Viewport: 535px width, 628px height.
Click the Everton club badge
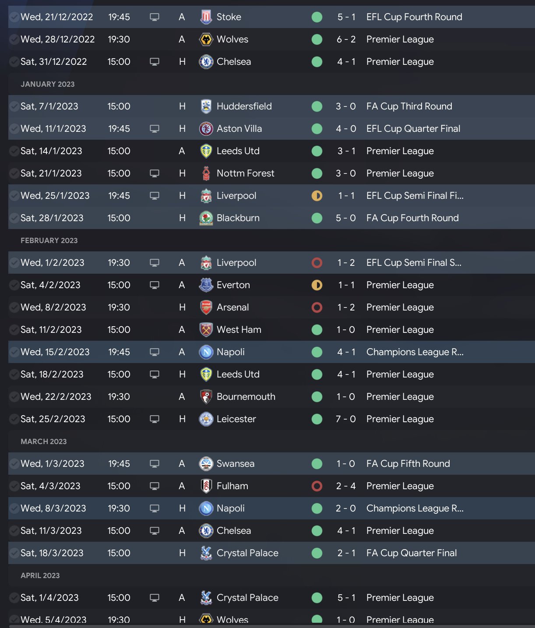206,285
